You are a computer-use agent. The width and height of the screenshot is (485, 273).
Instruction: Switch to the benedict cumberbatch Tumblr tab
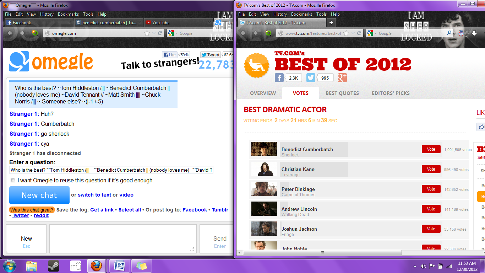pyautogui.click(x=109, y=22)
